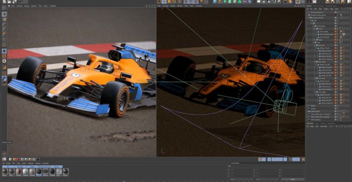This screenshot has width=352, height=182.
Task: Collapse the Front Left wheel group
Action: [x=314, y=78]
